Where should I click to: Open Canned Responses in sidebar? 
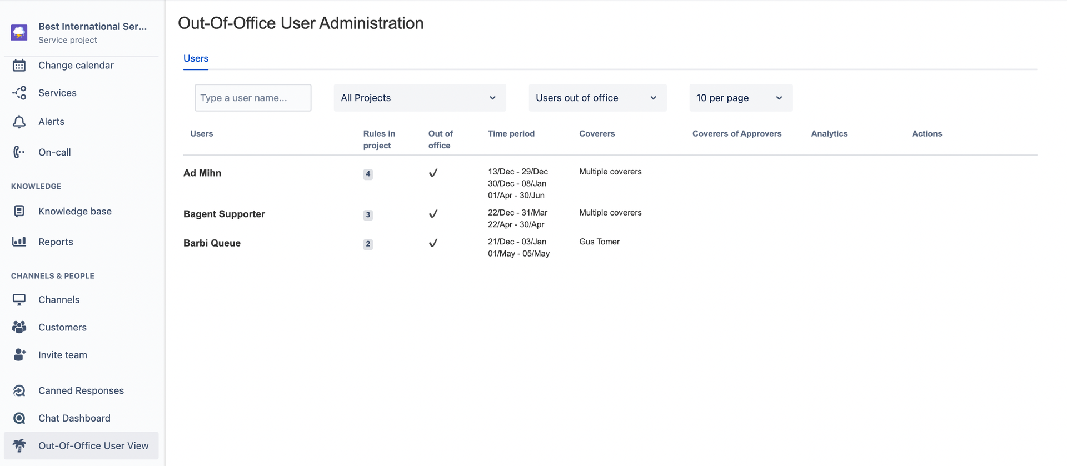(x=81, y=390)
